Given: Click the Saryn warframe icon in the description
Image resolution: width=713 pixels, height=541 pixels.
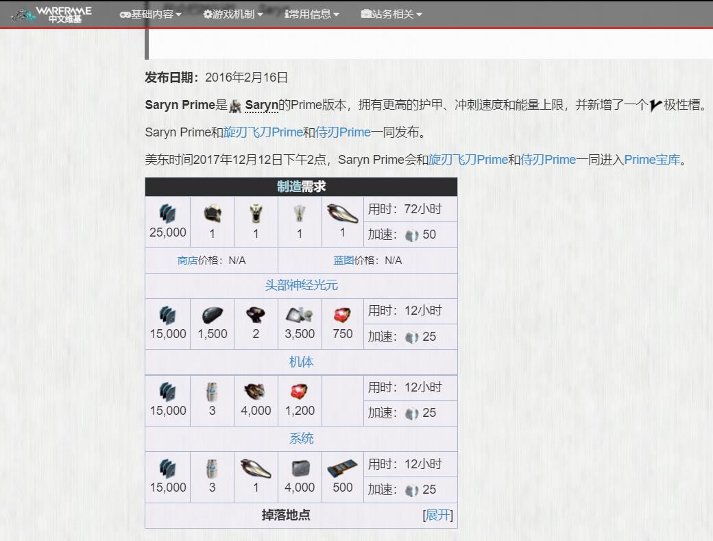Looking at the screenshot, I should [235, 106].
